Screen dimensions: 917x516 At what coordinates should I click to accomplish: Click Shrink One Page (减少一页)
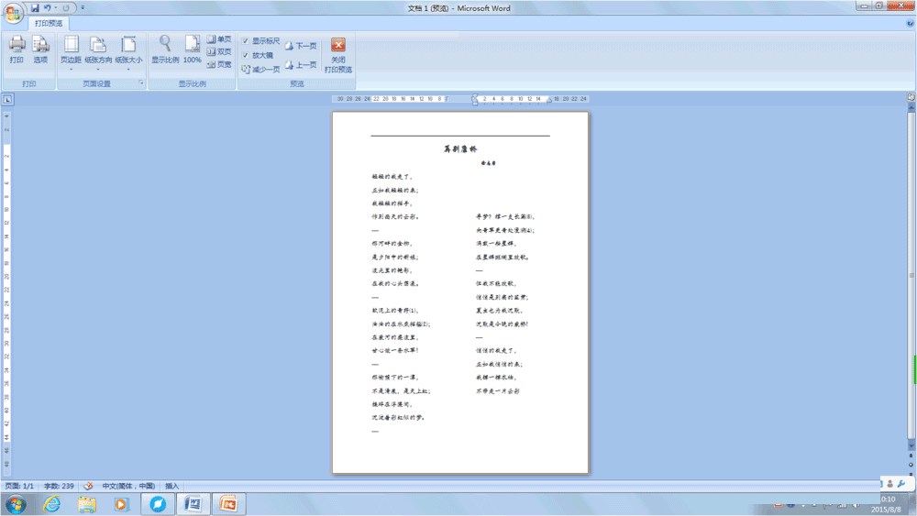[260, 70]
